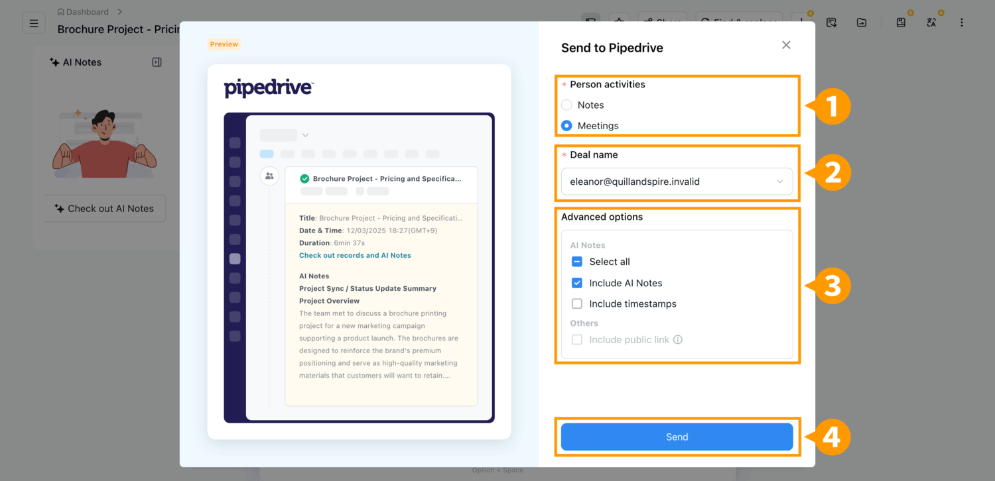Select the Notes radio button
995x481 pixels.
pyautogui.click(x=566, y=105)
